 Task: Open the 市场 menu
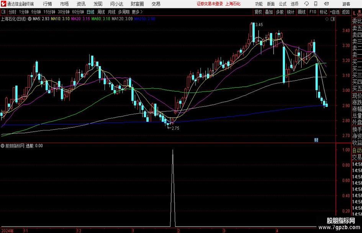click(x=64, y=4)
